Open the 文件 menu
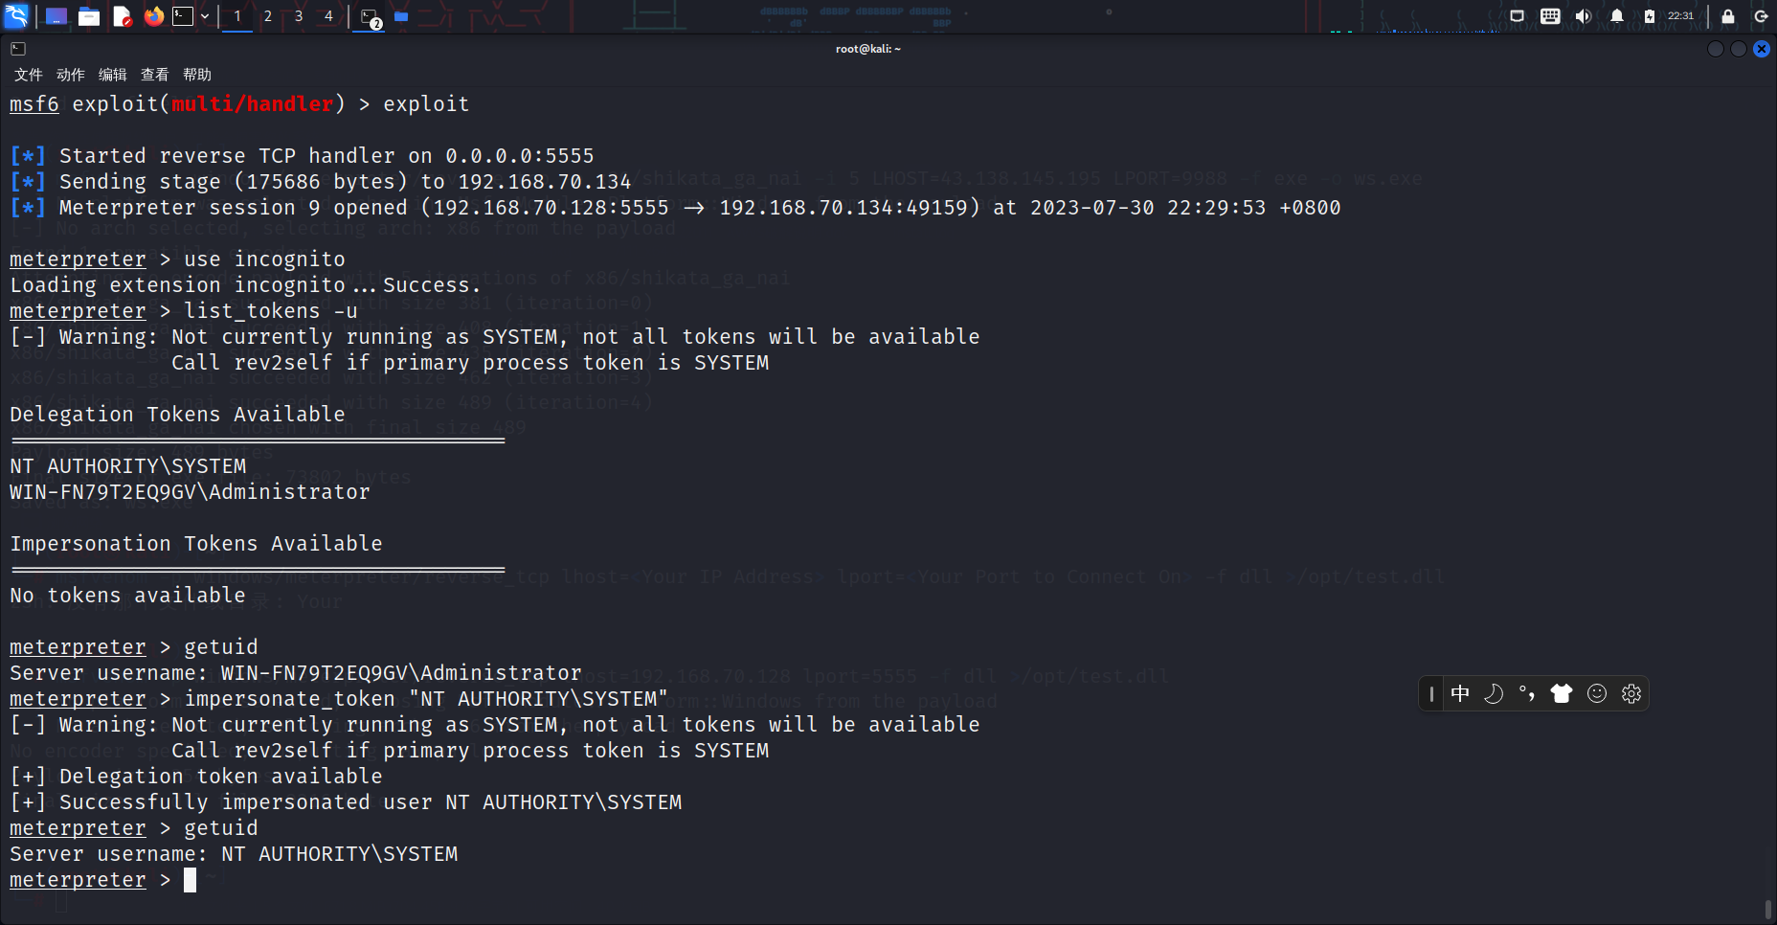Screen dimensions: 1777x925 point(28,75)
